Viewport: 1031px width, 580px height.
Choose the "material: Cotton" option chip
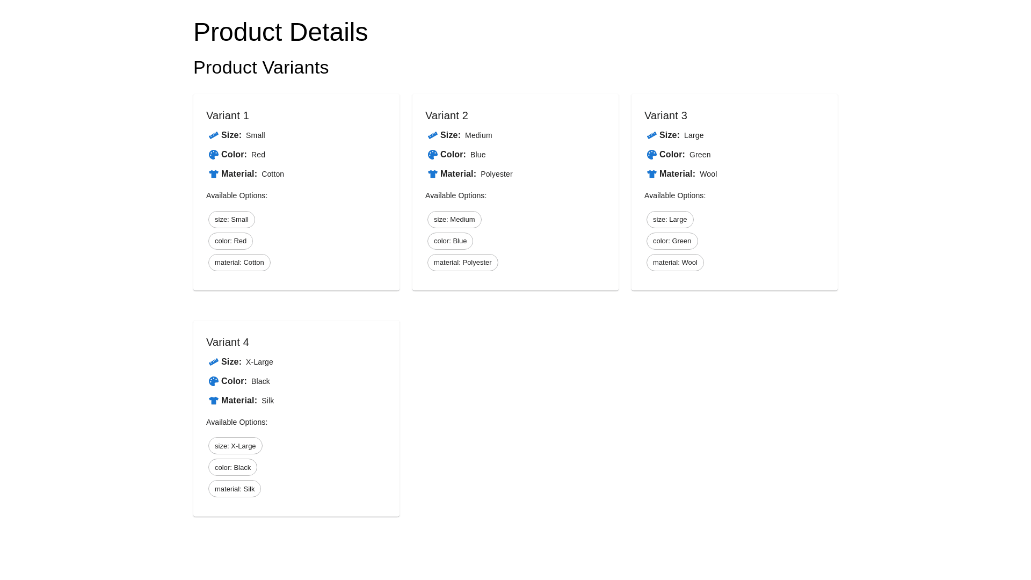pyautogui.click(x=239, y=263)
